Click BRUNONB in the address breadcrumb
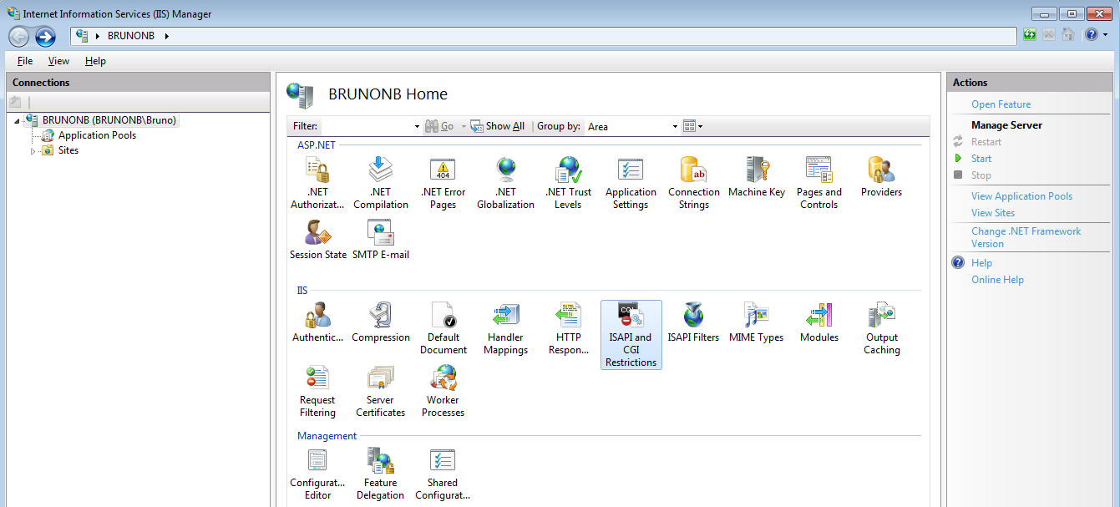 coord(131,36)
